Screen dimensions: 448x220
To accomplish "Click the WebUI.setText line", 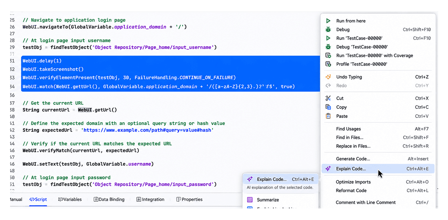I will [88, 164].
